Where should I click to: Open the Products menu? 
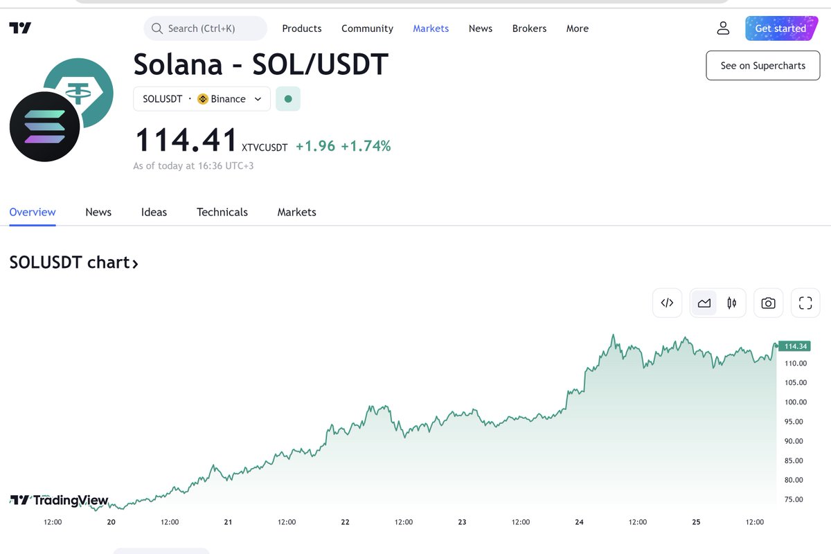pos(302,28)
